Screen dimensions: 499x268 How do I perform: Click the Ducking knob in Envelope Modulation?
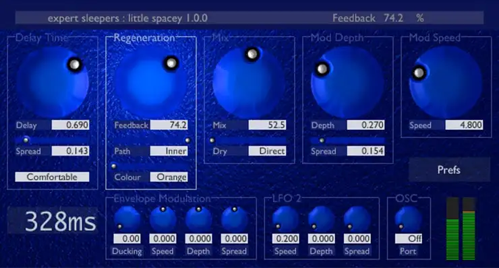click(x=127, y=219)
